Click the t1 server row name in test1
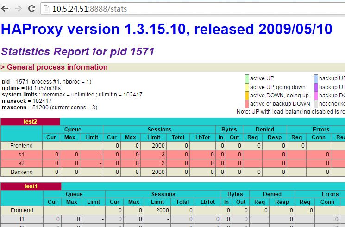The image size is (345, 227). click(x=22, y=219)
